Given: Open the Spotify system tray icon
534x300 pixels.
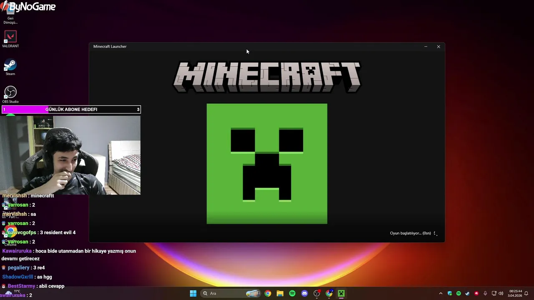Looking at the screenshot, I should pyautogui.click(x=458, y=293).
